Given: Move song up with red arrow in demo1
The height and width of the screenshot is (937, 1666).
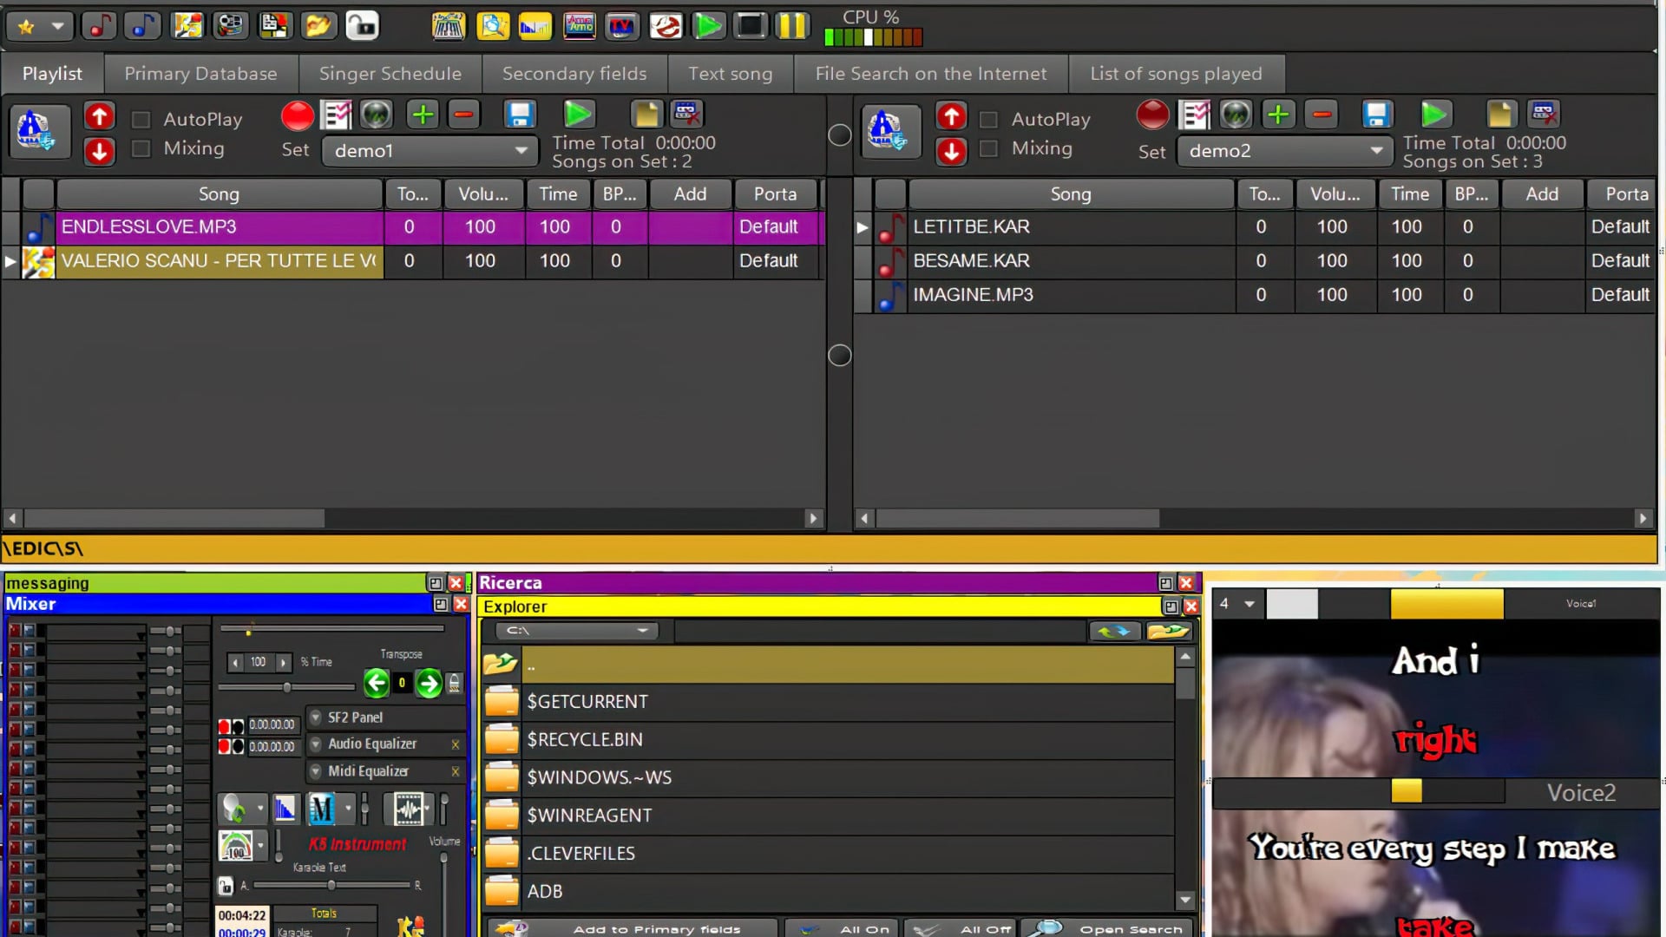Looking at the screenshot, I should 99,116.
